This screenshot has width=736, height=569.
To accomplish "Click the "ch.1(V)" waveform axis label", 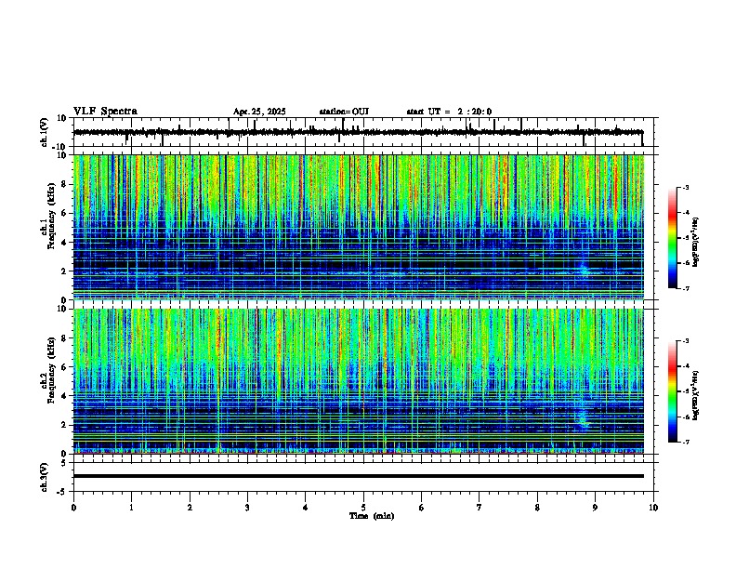I will [45, 132].
